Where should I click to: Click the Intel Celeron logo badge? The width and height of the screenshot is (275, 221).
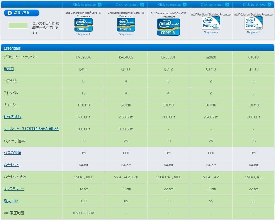pos(253,23)
